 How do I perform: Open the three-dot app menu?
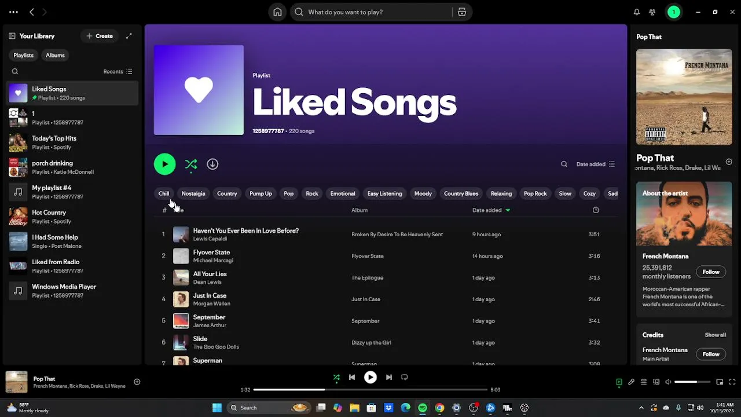click(x=13, y=12)
